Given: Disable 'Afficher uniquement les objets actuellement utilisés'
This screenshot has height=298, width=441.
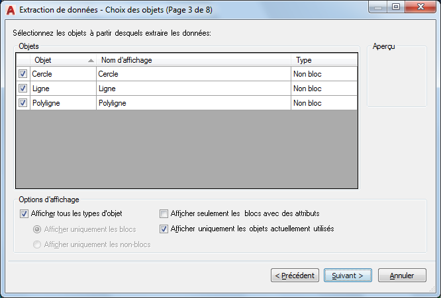Looking at the screenshot, I should coord(164,229).
